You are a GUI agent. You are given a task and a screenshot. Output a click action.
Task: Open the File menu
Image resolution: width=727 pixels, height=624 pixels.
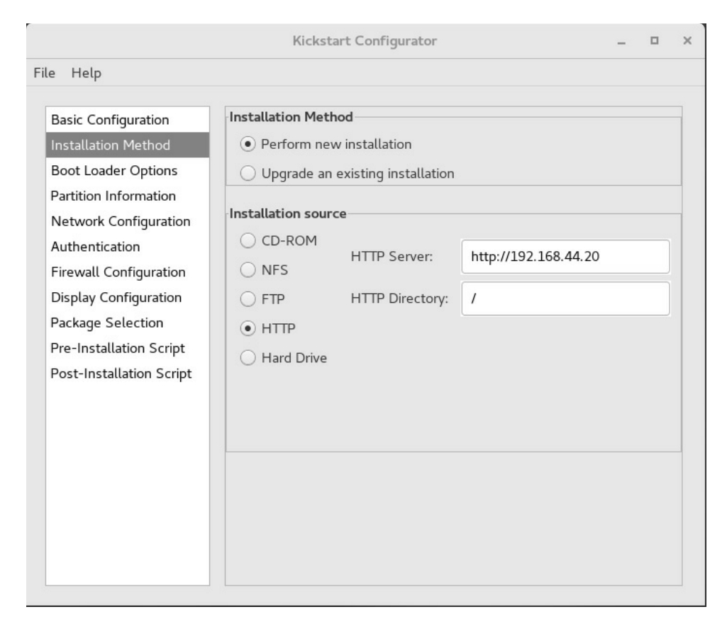[44, 72]
